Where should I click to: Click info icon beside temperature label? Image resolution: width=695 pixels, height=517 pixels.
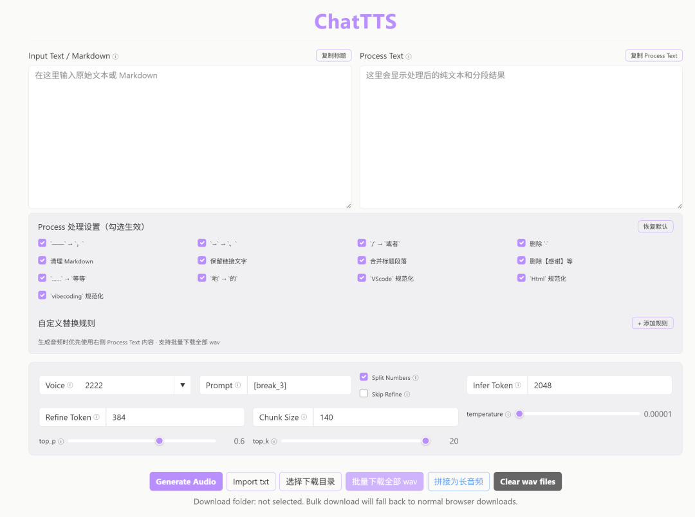coord(508,414)
